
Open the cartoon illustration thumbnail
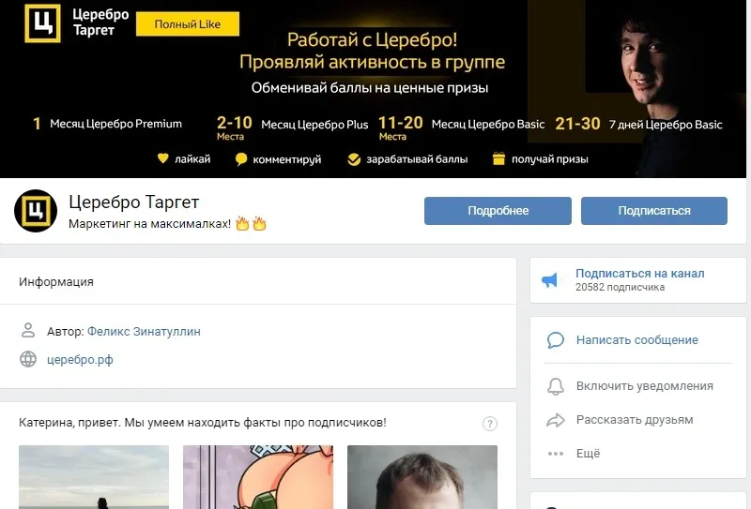tap(258, 477)
